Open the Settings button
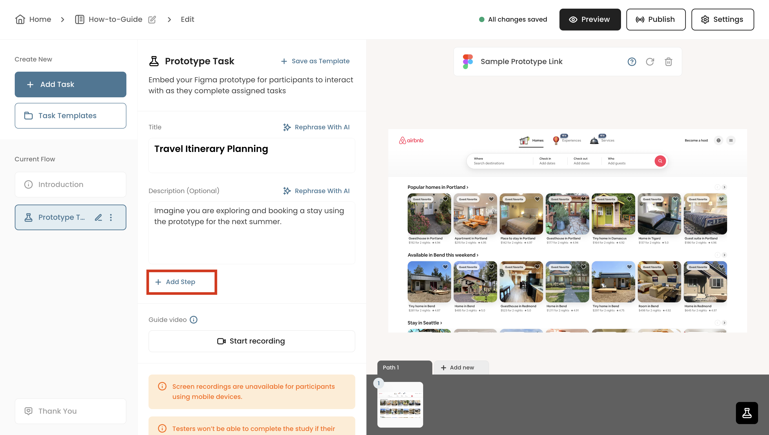This screenshot has height=435, width=769. 722,19
